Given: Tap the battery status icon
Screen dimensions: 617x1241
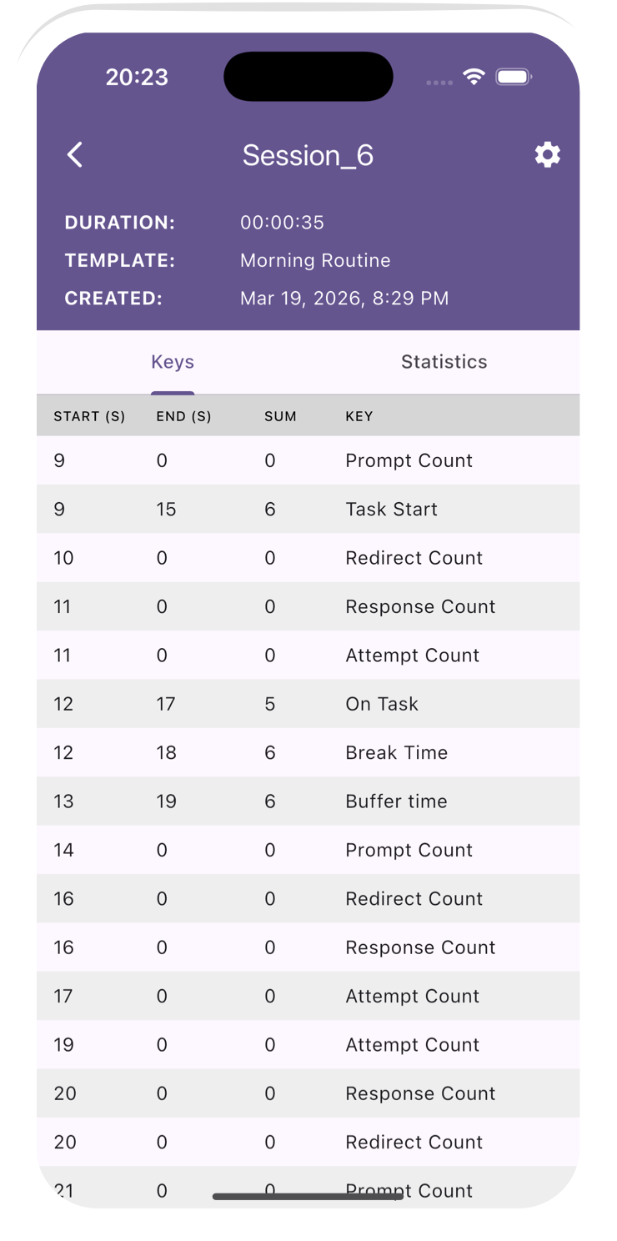Looking at the screenshot, I should (514, 78).
